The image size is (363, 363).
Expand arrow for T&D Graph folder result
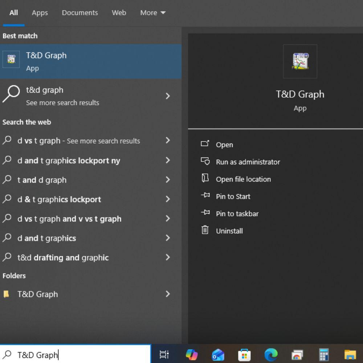click(x=168, y=294)
